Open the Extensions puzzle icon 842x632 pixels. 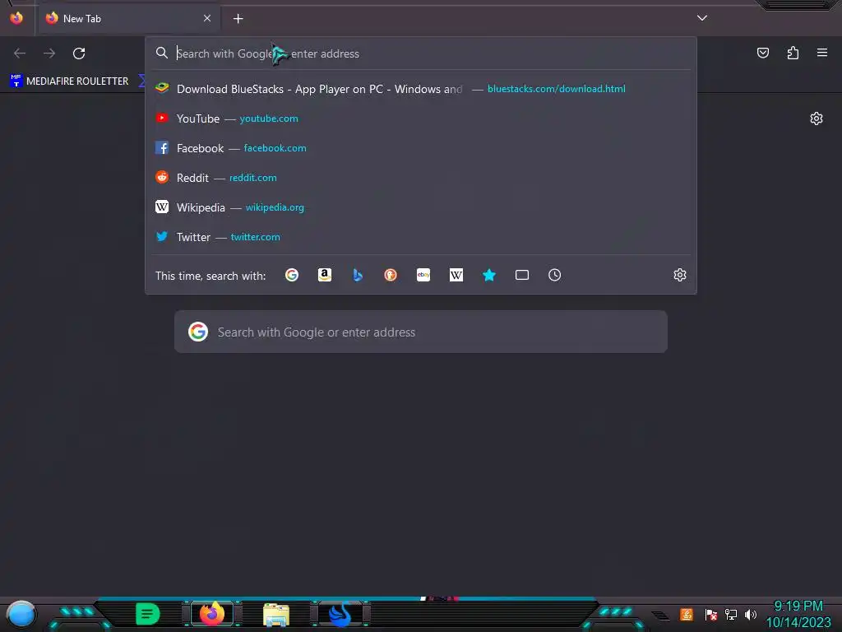(793, 53)
